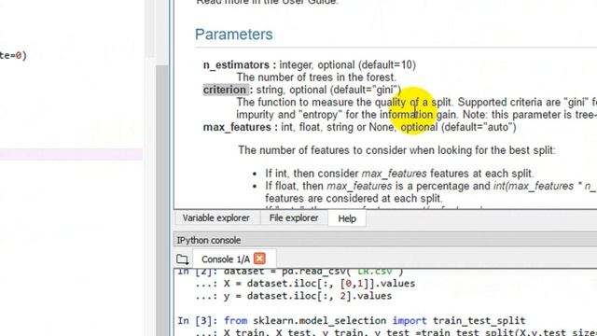The image size is (597, 336).
Task: Click the IPython console title bar
Action: pos(385,241)
